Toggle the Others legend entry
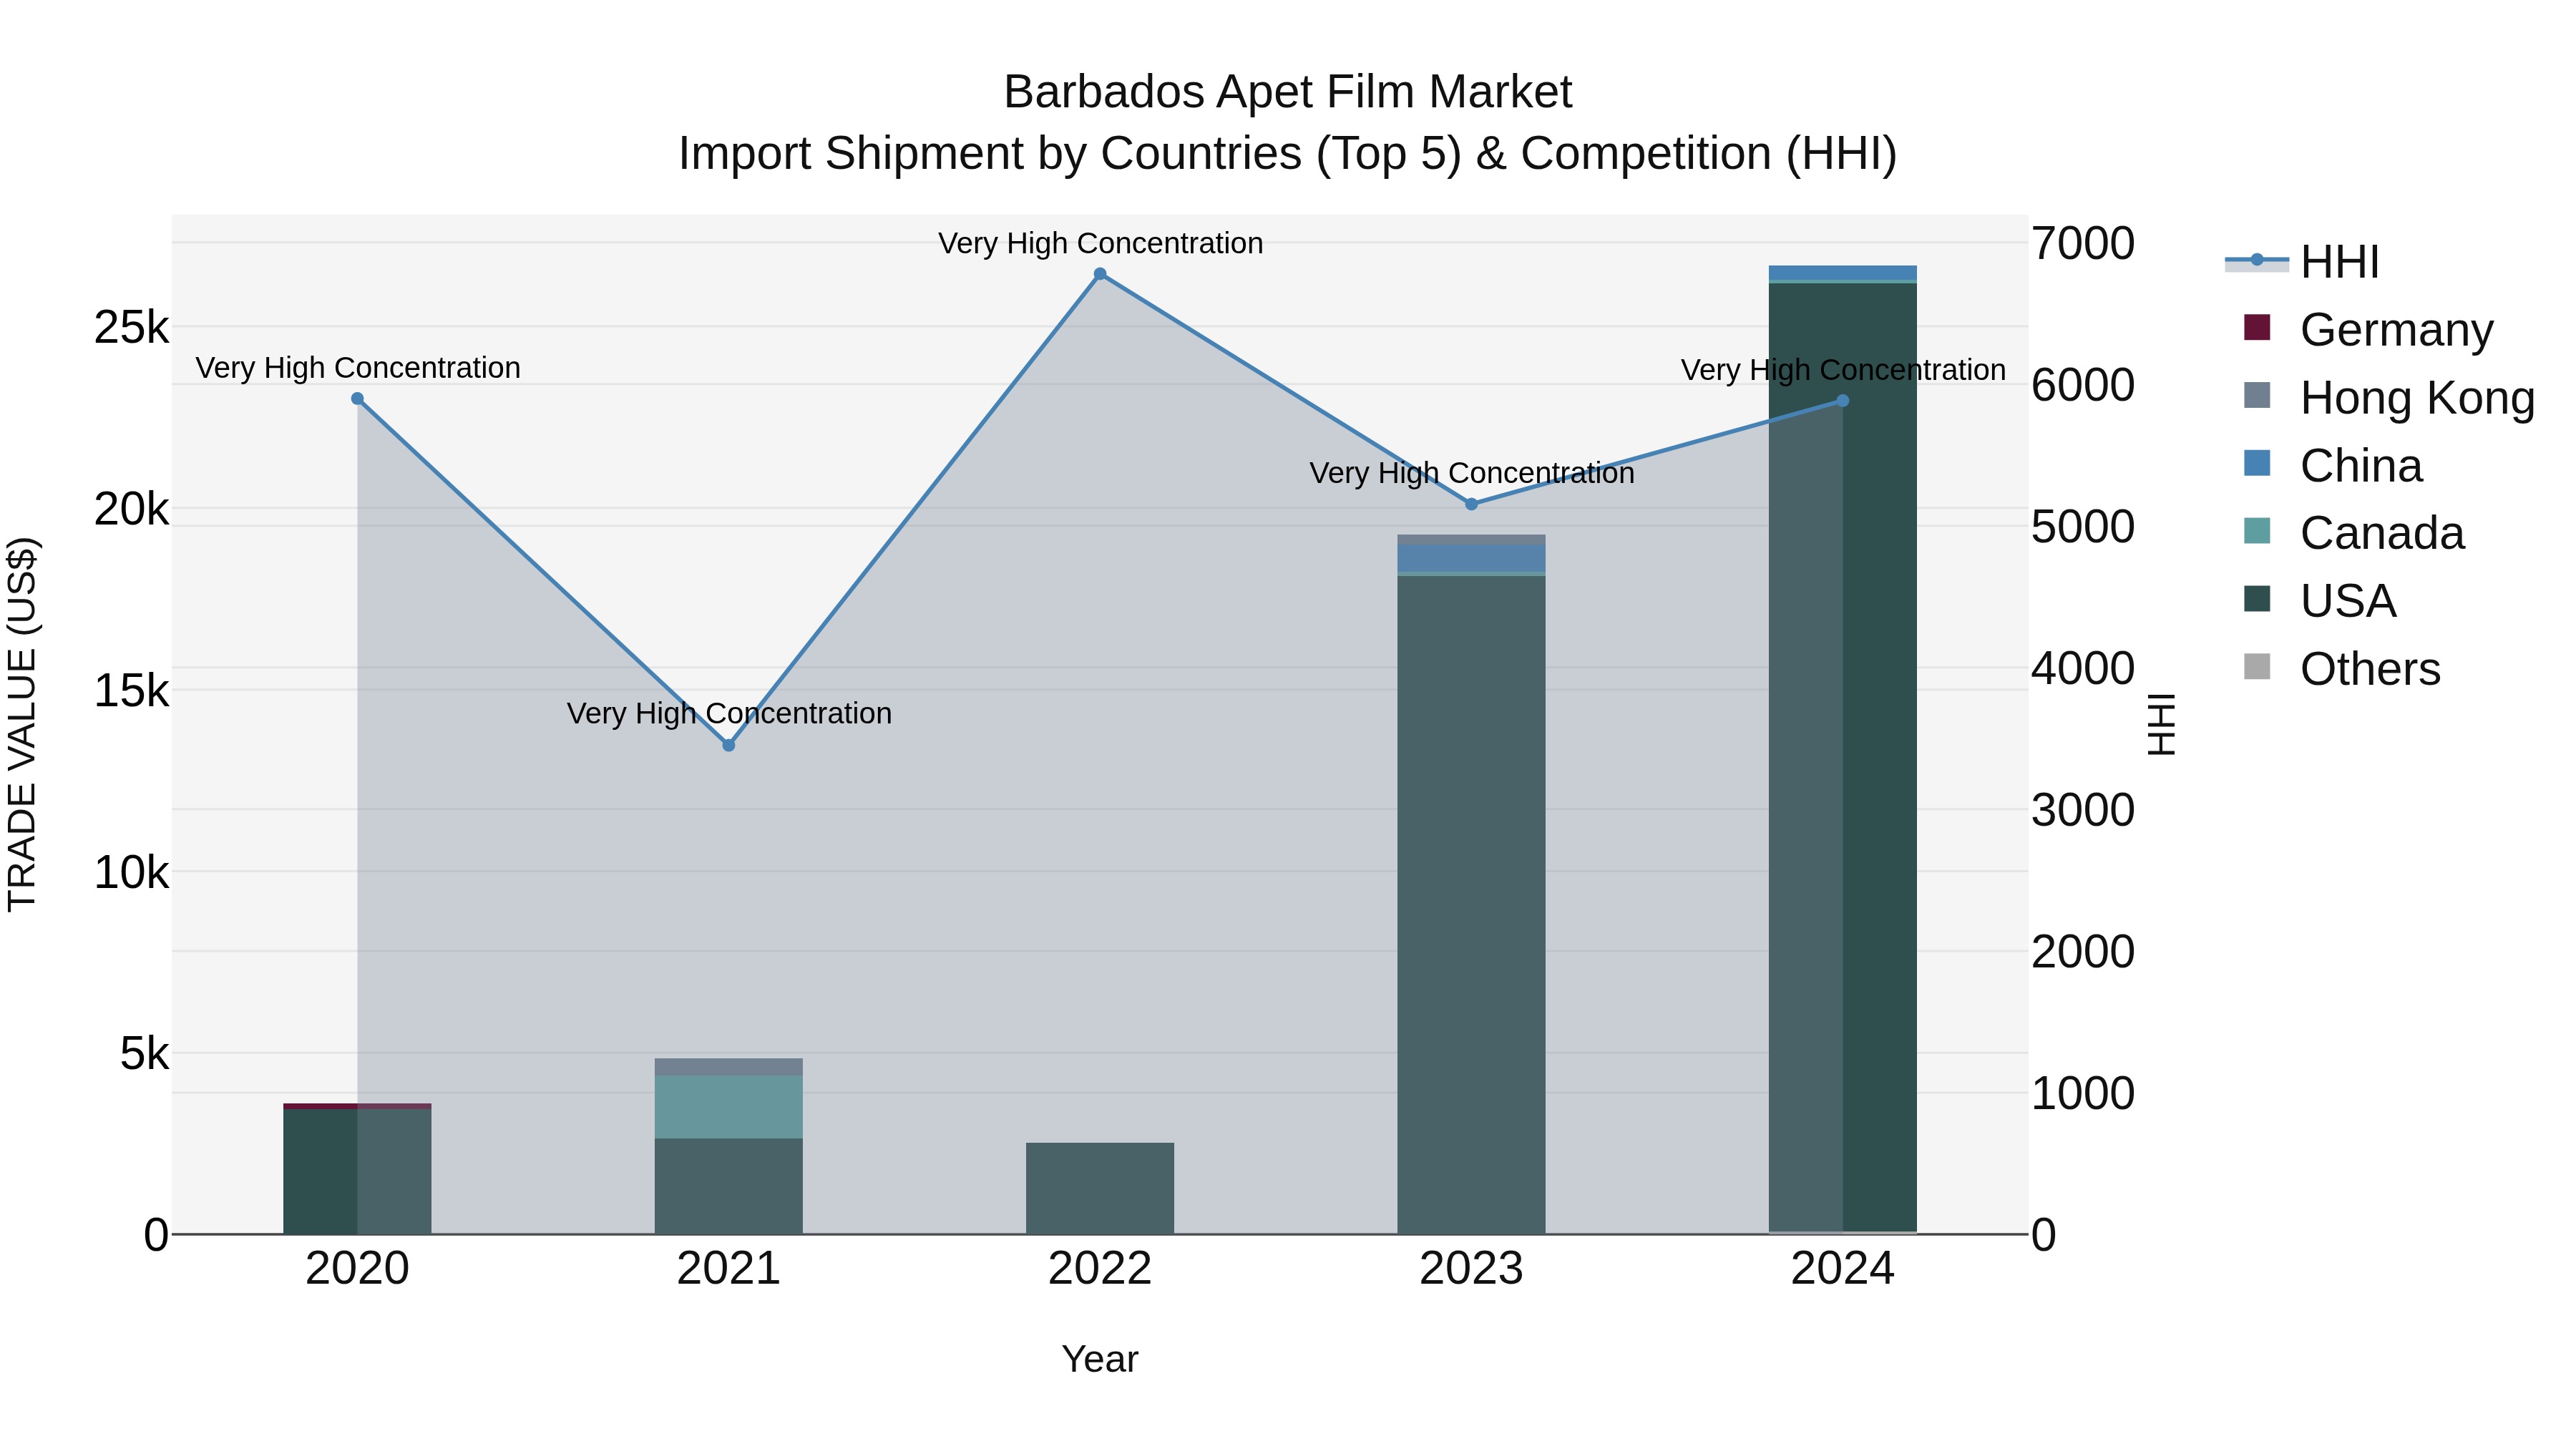 [x=2342, y=668]
